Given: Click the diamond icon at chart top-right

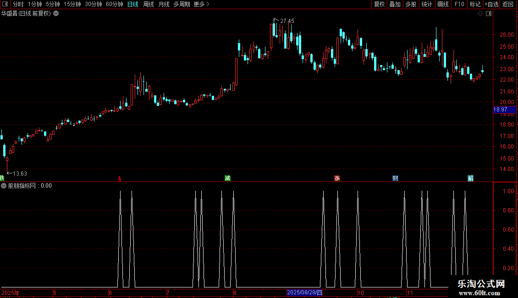Looking at the screenshot, I should coord(480,14).
